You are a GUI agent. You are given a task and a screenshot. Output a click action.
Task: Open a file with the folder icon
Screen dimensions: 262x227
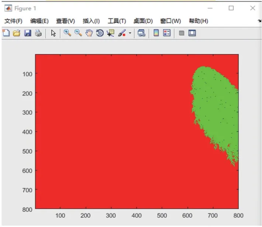tap(17, 33)
